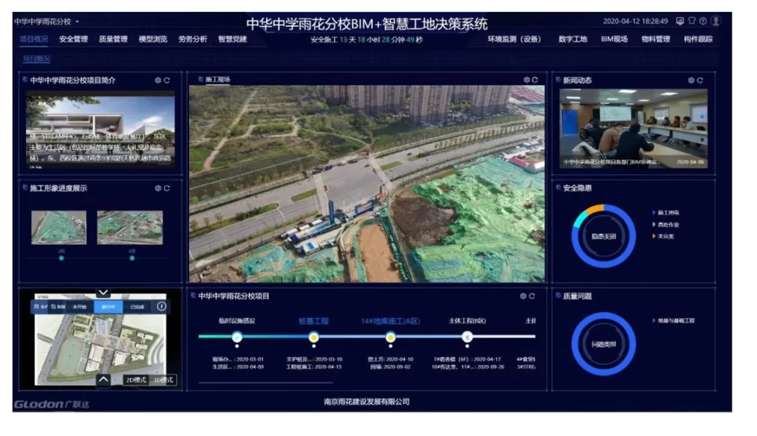Open the BIM现场 menu item
This screenshot has width=757, height=436.
click(614, 39)
